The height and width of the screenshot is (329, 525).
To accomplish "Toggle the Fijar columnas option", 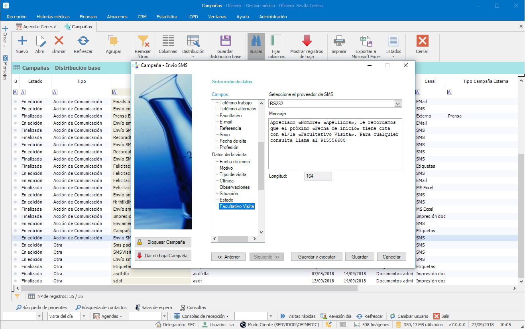I will [x=276, y=41].
